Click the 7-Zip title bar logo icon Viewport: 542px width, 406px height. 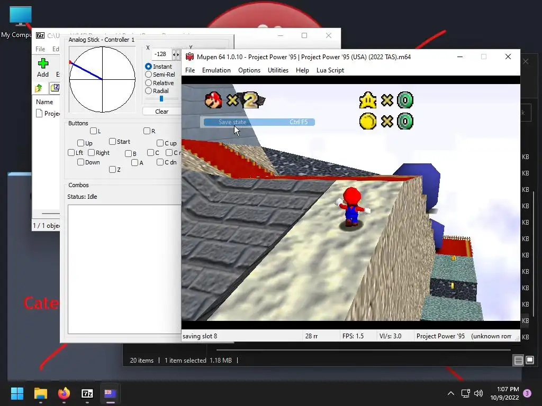pos(40,35)
